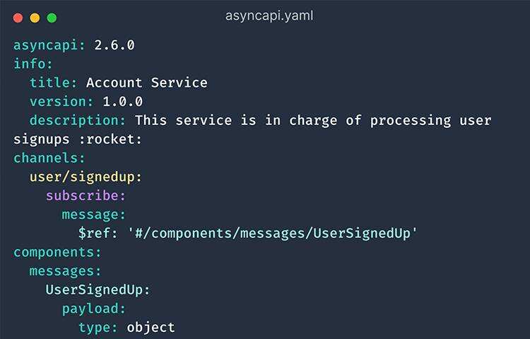
Task: Click the version number 2.6.0
Action: point(114,45)
